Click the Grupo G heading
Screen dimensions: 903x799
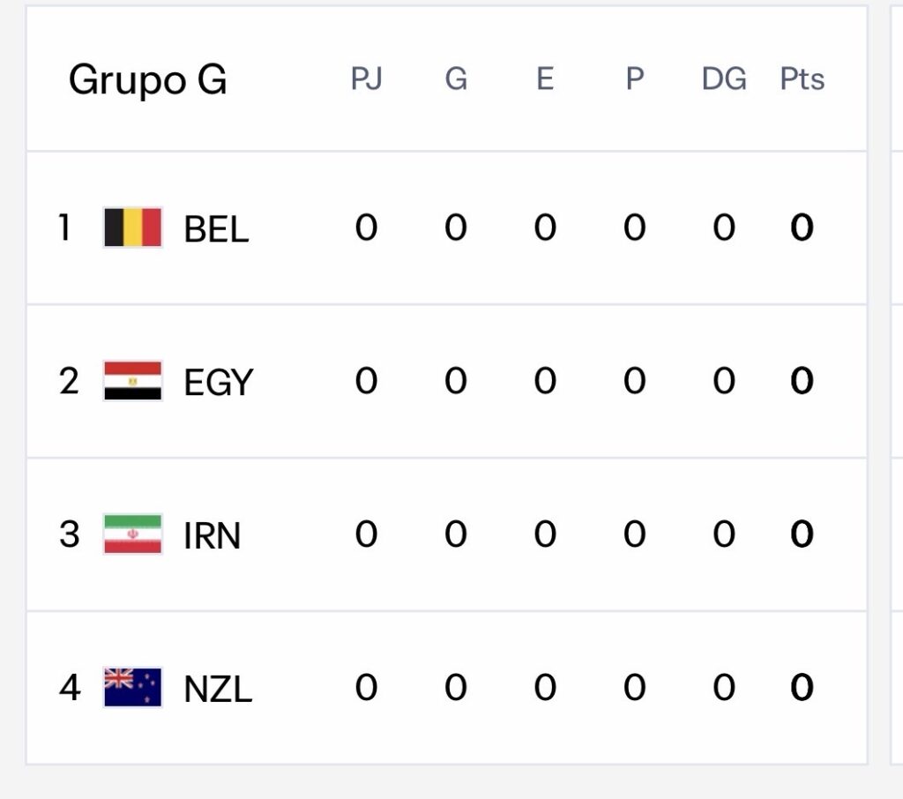(x=147, y=80)
